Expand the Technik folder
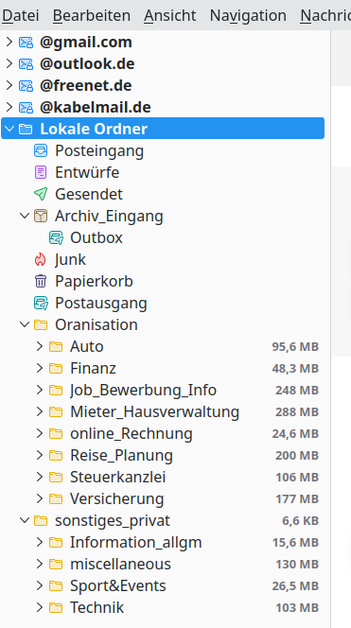Screen dimensions: 351x628 (x=40, y=607)
